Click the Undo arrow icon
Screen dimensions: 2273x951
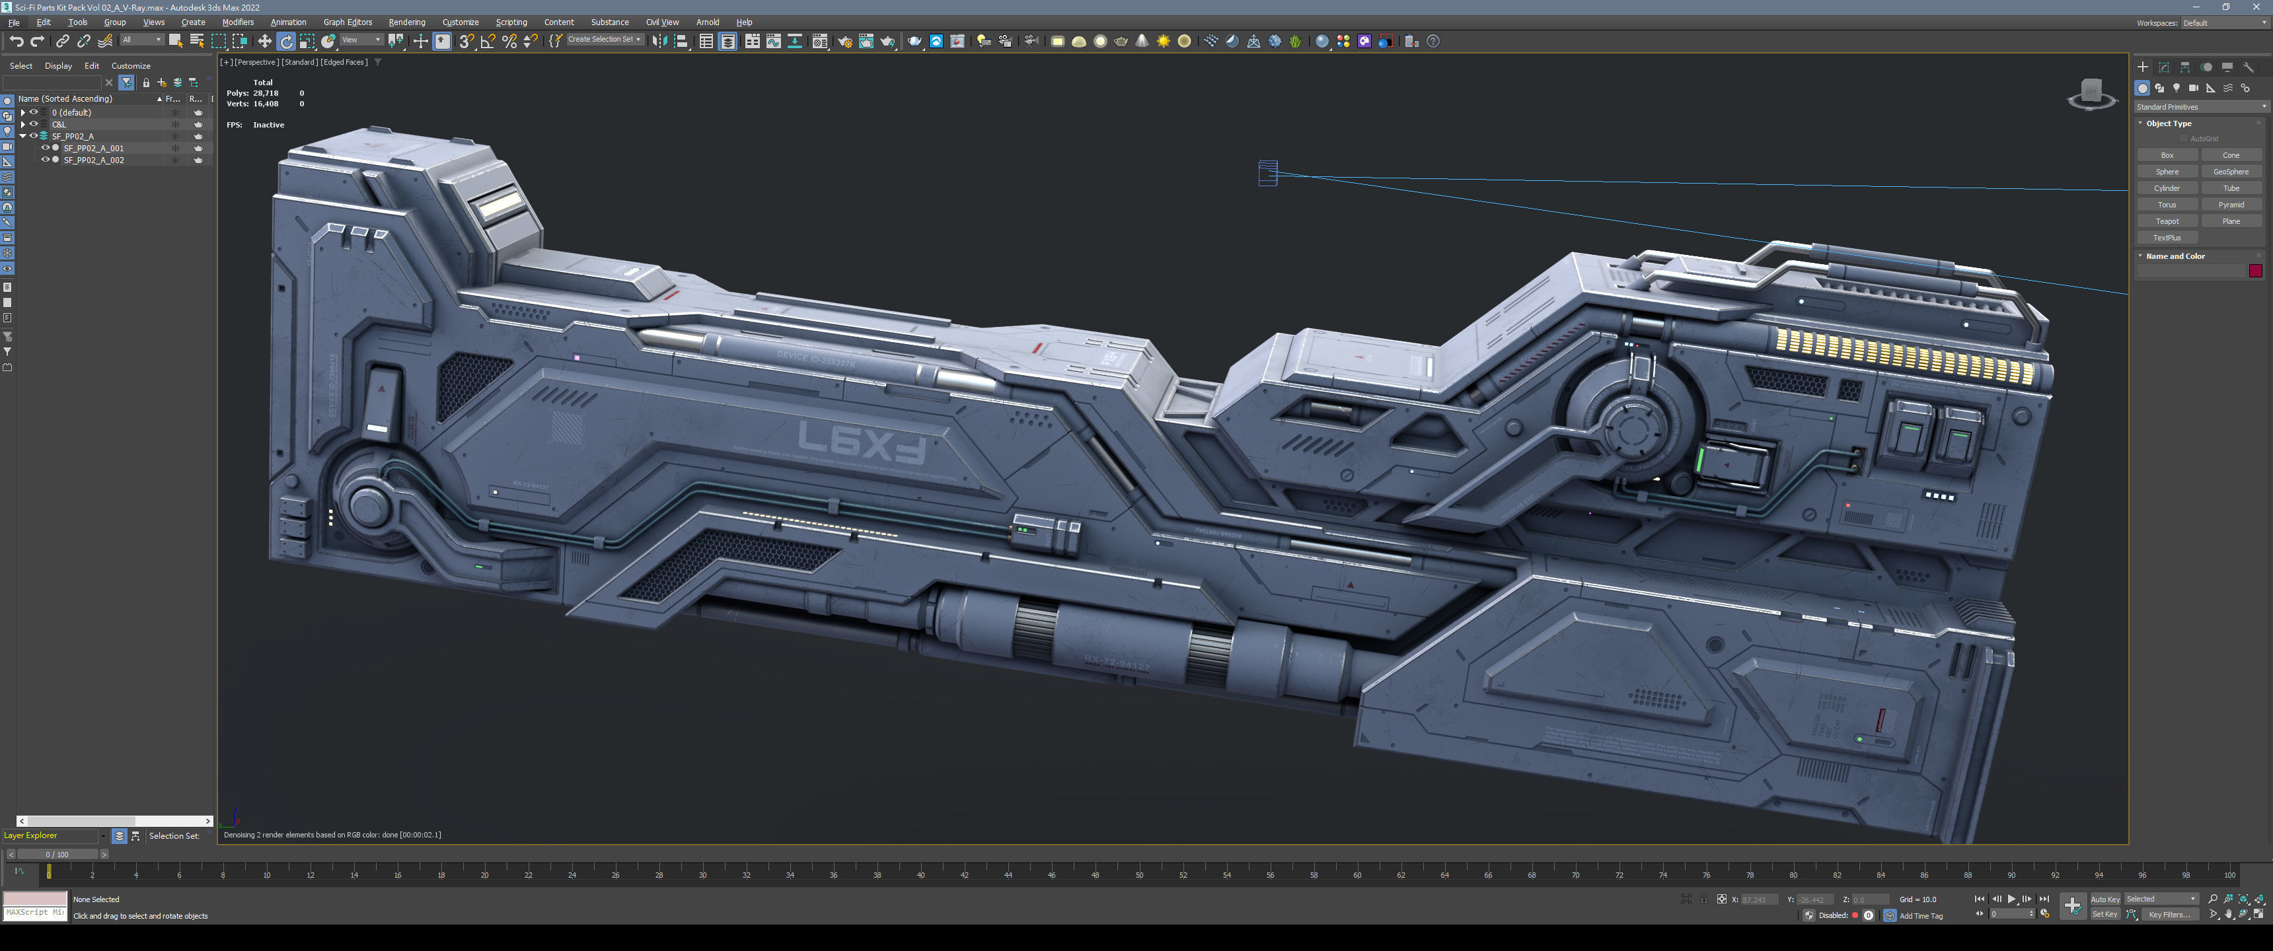pyautogui.click(x=16, y=42)
